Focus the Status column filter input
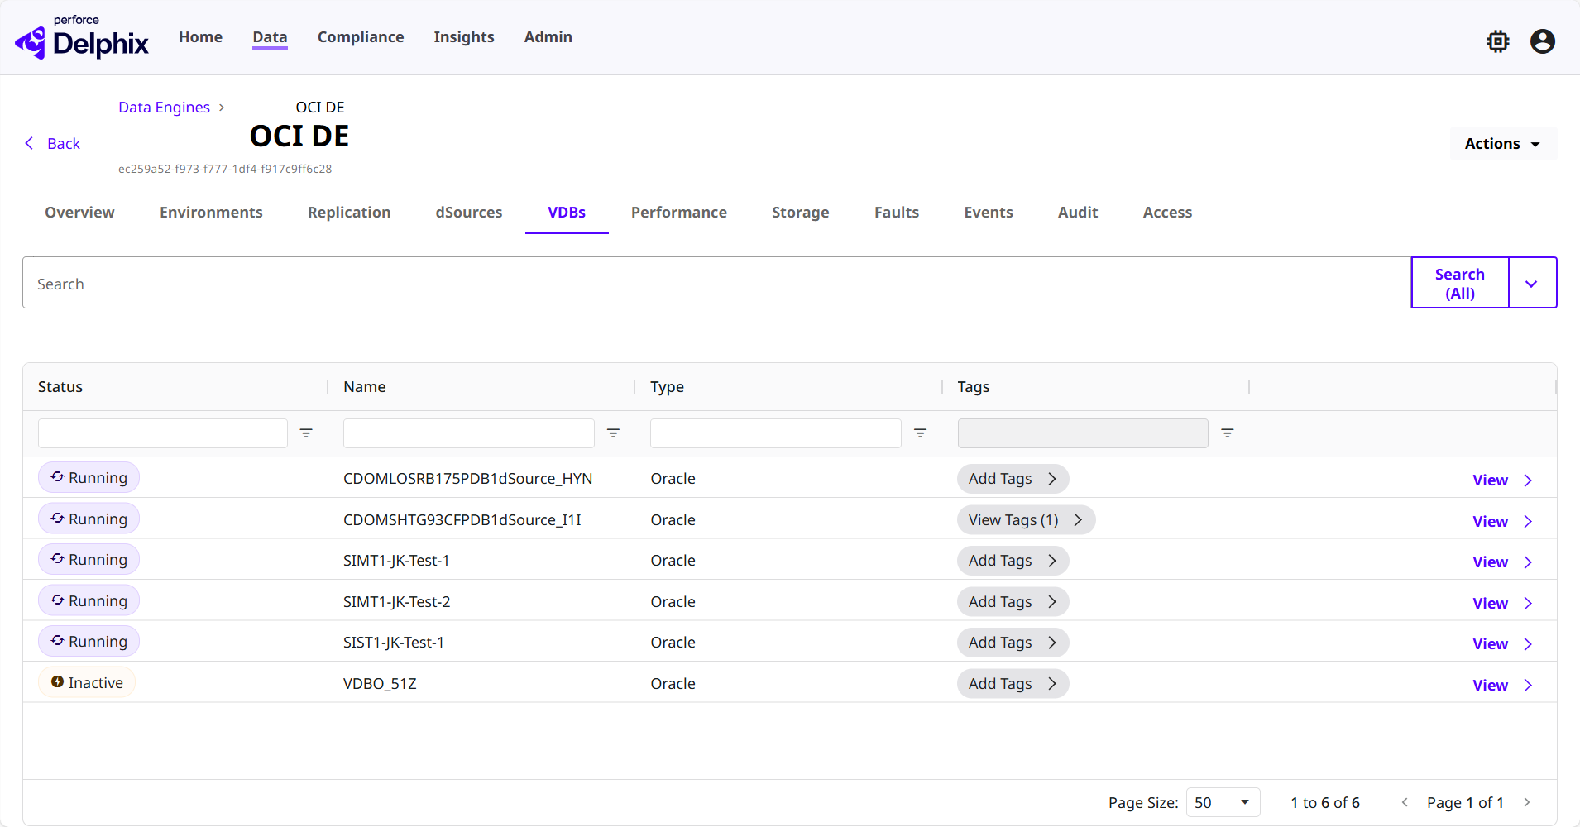1580x827 pixels. [162, 433]
